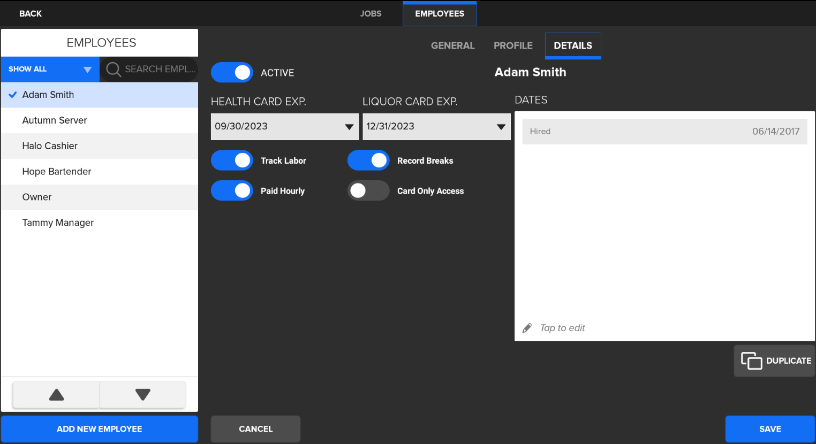Toggle the Paid Hourly switch
Image resolution: width=816 pixels, height=444 pixels.
pyautogui.click(x=232, y=191)
